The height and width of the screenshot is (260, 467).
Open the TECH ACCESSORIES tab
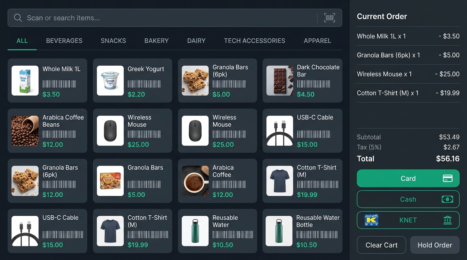255,41
